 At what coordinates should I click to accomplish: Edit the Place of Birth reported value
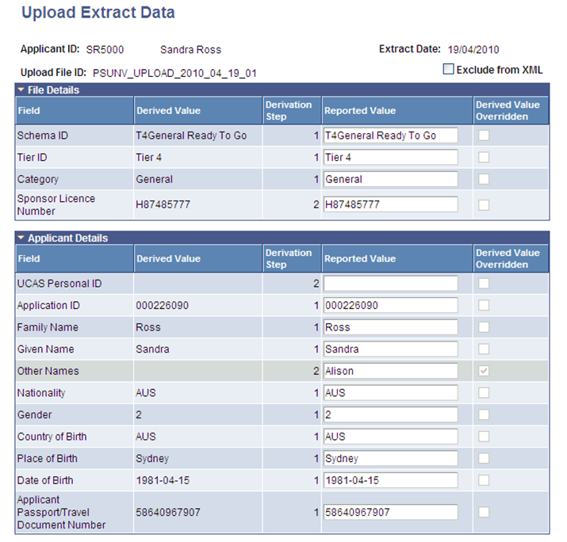click(390, 458)
